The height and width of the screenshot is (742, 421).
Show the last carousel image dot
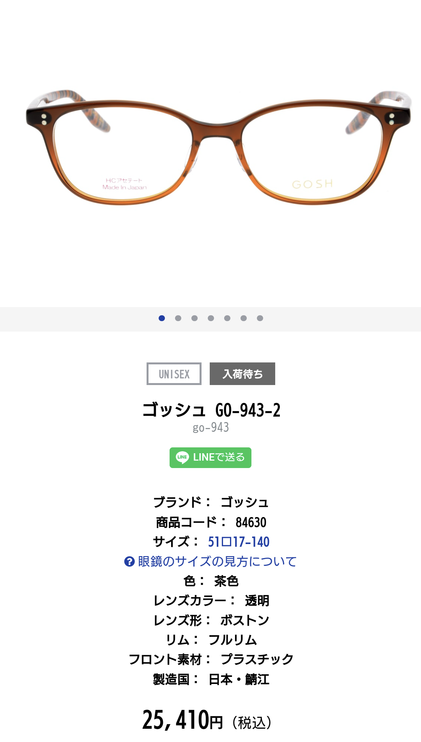260,318
